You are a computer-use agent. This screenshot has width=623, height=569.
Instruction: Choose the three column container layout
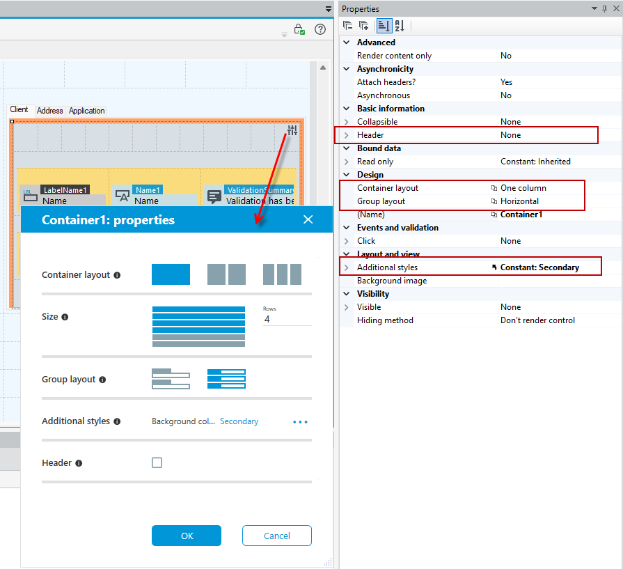click(282, 274)
